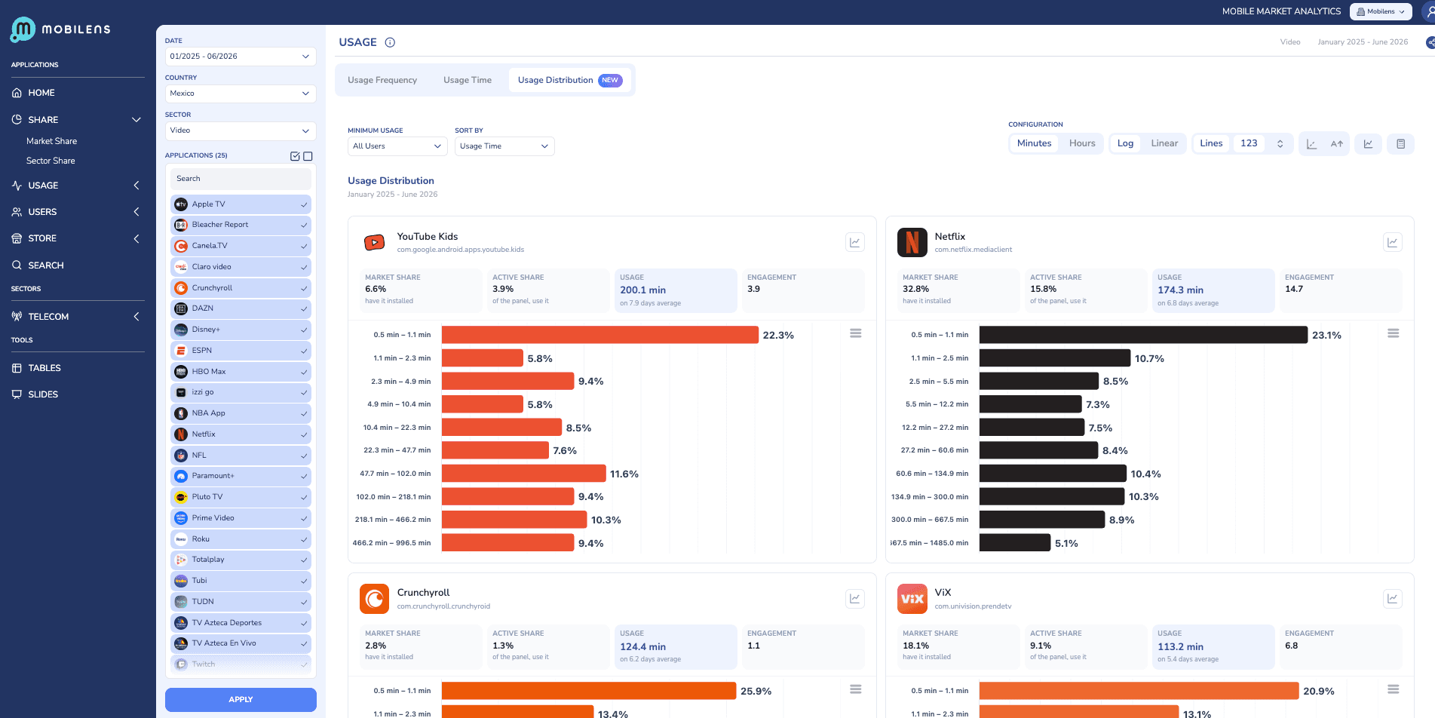Open YouTube Kids chart hamburger menu
The height and width of the screenshot is (718, 1435).
tap(855, 333)
